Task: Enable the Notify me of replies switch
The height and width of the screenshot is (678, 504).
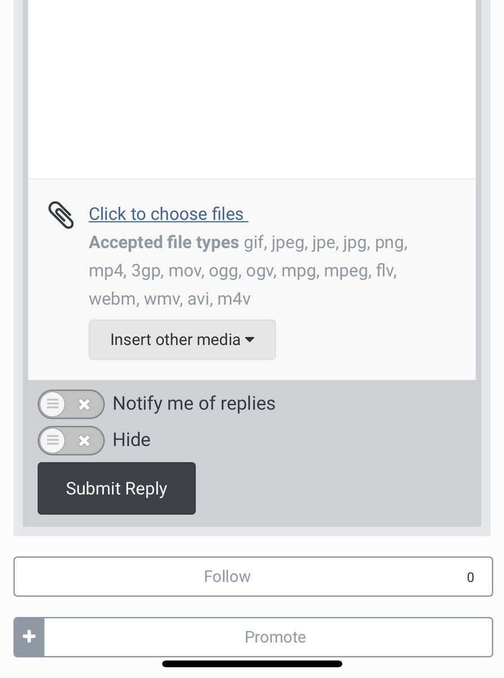Action: [71, 404]
